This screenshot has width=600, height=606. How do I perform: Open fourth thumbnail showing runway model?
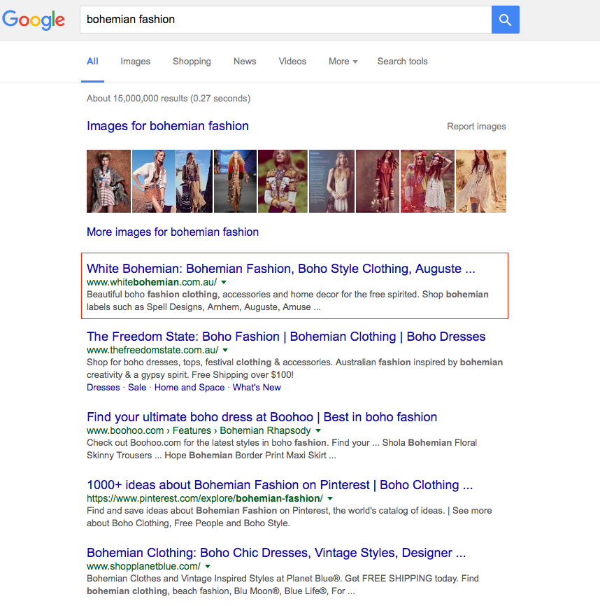click(235, 181)
